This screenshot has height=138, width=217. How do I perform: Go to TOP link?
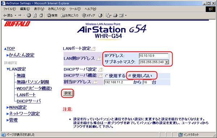(x=11, y=48)
